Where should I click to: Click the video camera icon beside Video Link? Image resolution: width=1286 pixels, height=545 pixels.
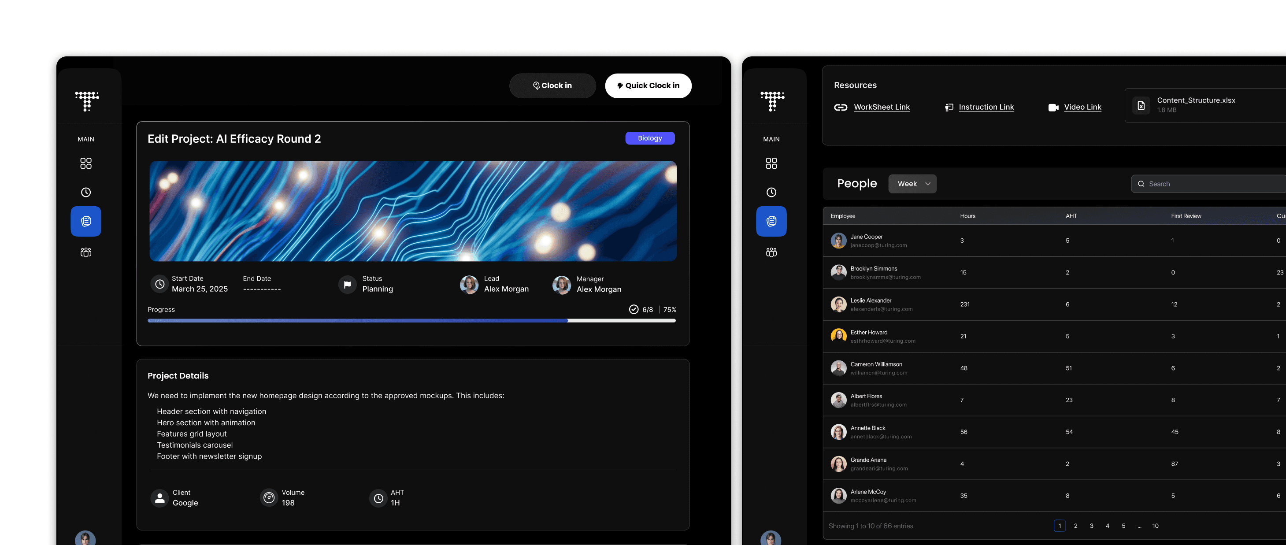pyautogui.click(x=1053, y=108)
